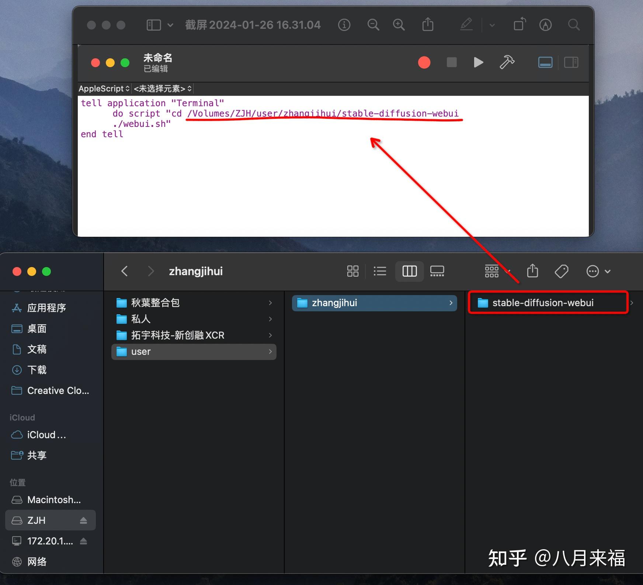Open highlight color options chevron in Preview

coord(492,25)
